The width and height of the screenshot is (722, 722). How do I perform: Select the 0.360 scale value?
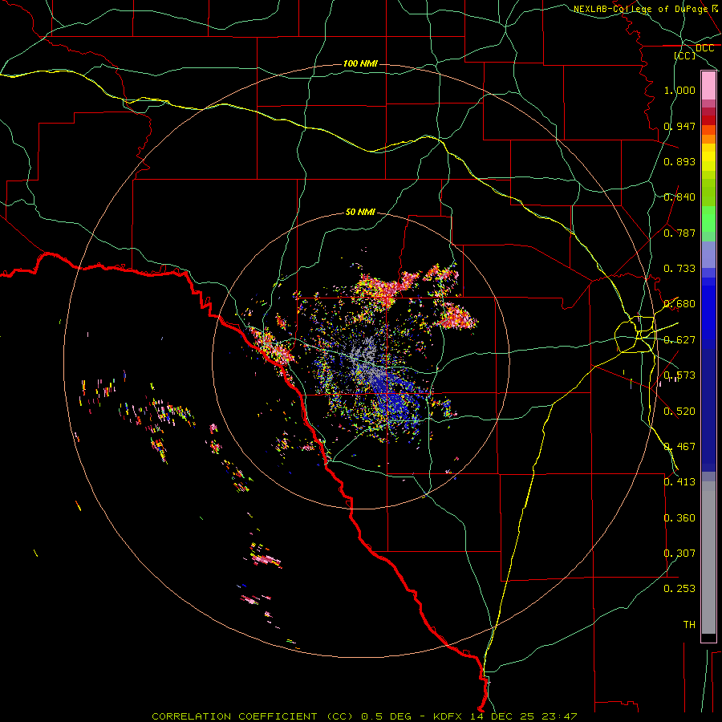pos(679,518)
